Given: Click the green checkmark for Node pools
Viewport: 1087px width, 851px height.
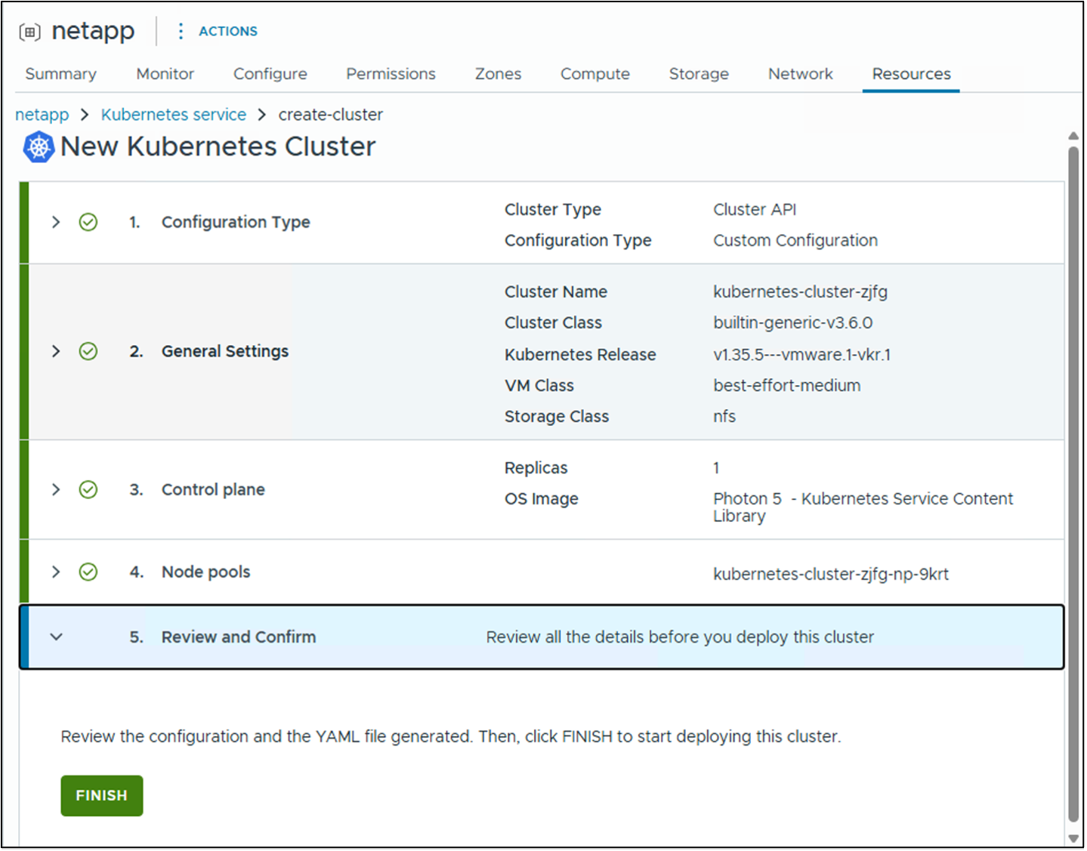Looking at the screenshot, I should 88,572.
